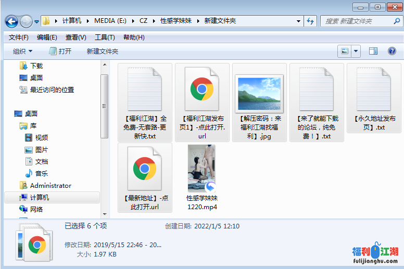Viewport: 404px width, 269px height.
Task: Expand the 组织 dropdown menu
Action: tap(22, 51)
